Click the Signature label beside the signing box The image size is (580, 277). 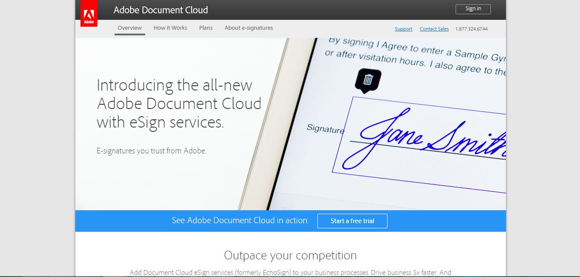coord(326,129)
